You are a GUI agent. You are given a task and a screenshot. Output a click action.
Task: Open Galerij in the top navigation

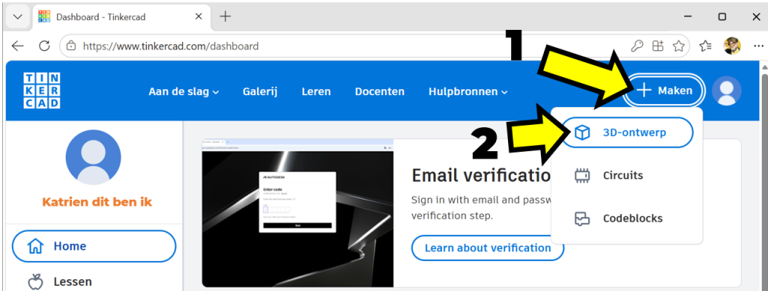[260, 91]
